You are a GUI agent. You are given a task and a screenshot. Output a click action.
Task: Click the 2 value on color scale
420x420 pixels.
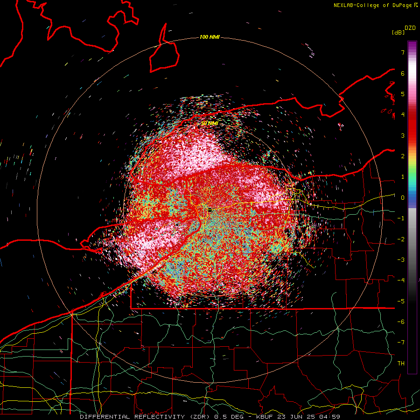[403, 156]
